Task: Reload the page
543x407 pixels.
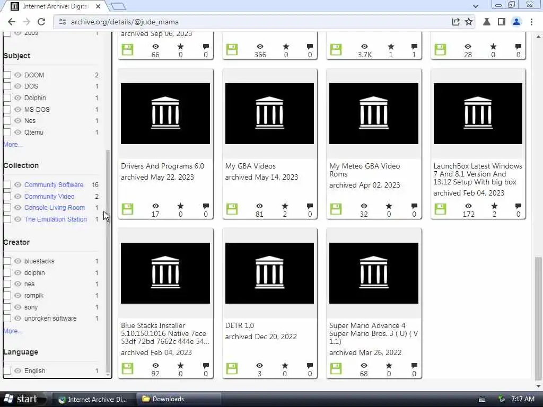Action: tap(41, 22)
